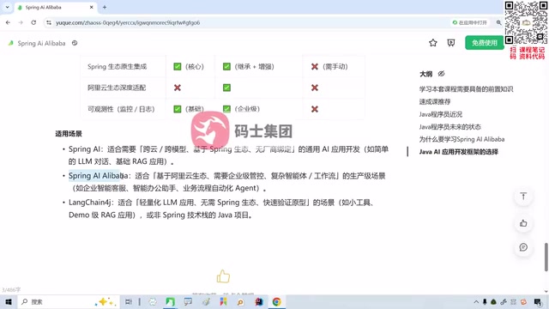The image size is (549, 309).
Task: Click the page vertical scrollbar thumb
Action: 546,257
